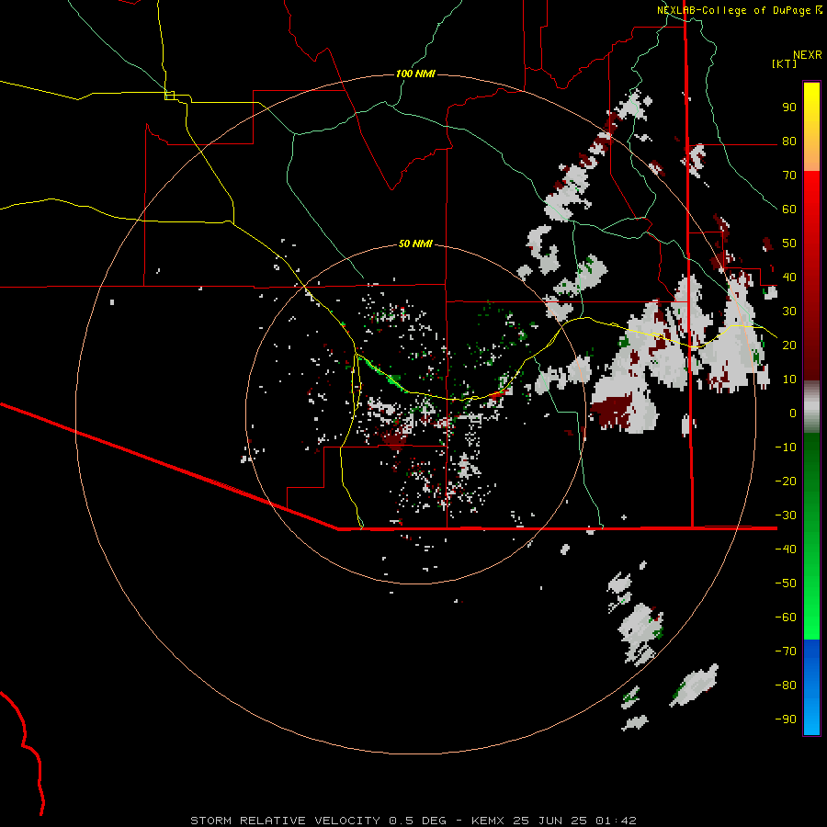
Task: Click the -60 value on the velocity scale
Action: [x=786, y=617]
